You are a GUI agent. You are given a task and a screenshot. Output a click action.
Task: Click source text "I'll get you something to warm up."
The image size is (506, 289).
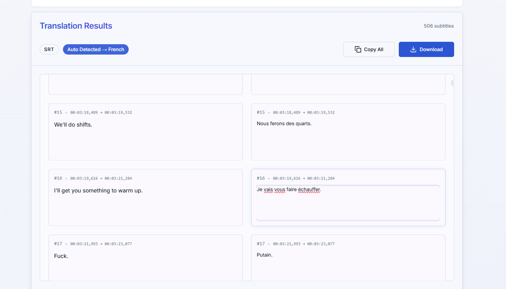coord(99,191)
